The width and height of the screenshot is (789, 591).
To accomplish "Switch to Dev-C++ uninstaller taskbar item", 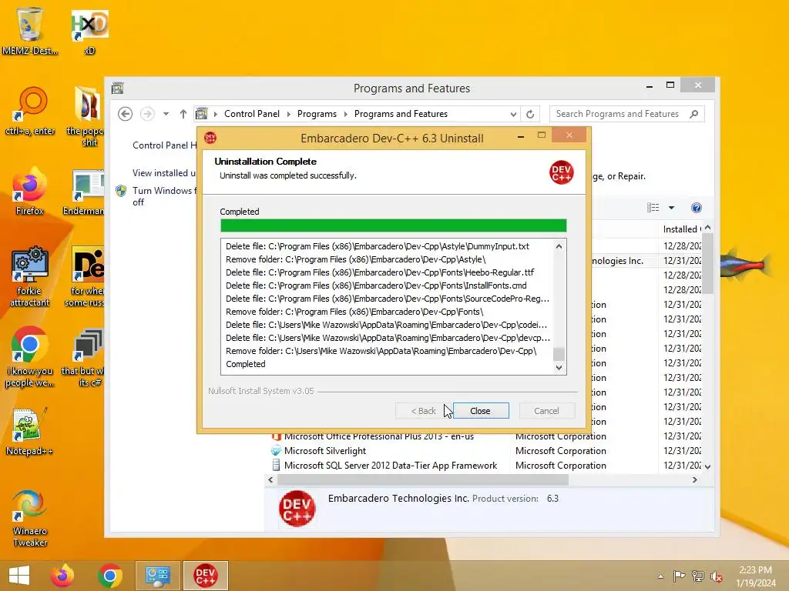I will pyautogui.click(x=205, y=576).
